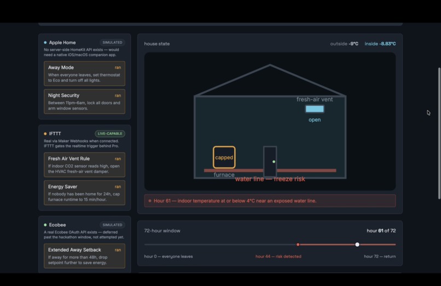Click the 'hour 72 — return' label
Image resolution: width=441 pixels, height=286 pixels.
tap(380, 257)
